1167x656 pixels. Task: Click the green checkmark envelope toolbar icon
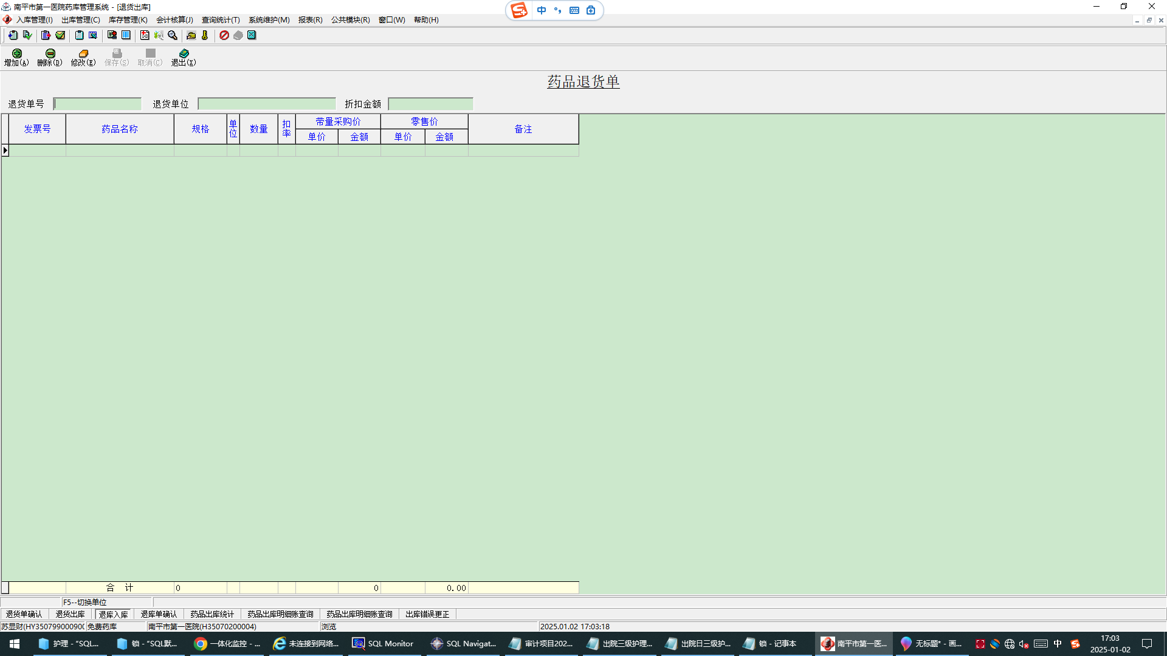(x=60, y=35)
